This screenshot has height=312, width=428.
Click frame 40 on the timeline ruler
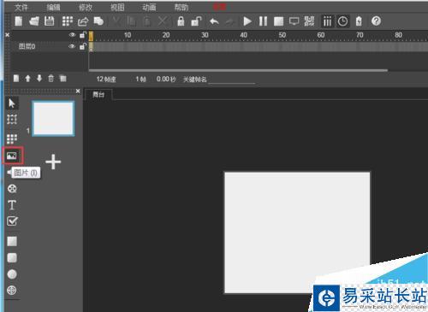[243, 35]
